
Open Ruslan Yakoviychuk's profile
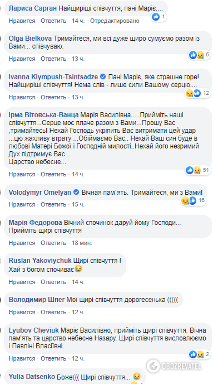point(40,260)
